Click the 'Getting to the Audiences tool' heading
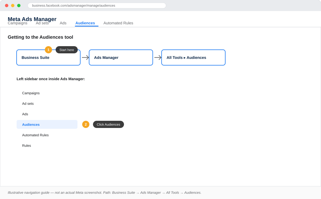Screen dimensions: 321x199 point(40,37)
